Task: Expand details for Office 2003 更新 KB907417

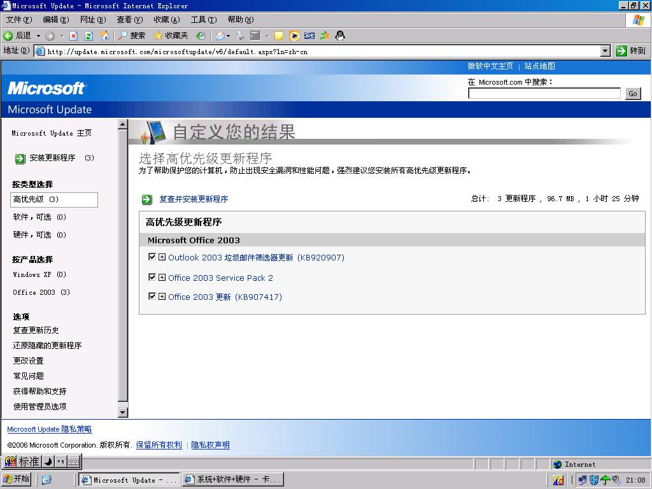Action: (162, 296)
